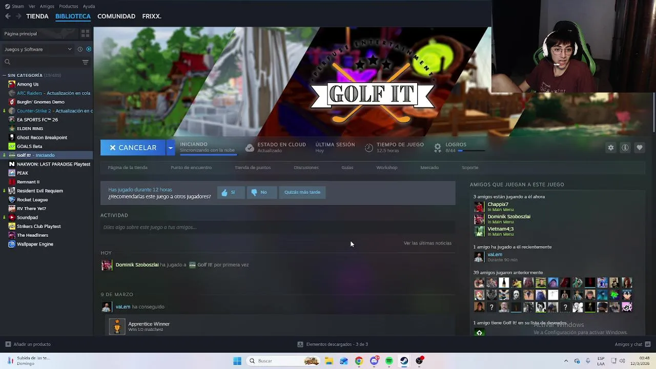656x369 pixels.
Task: Open the library advanced filter icon
Action: point(85,62)
